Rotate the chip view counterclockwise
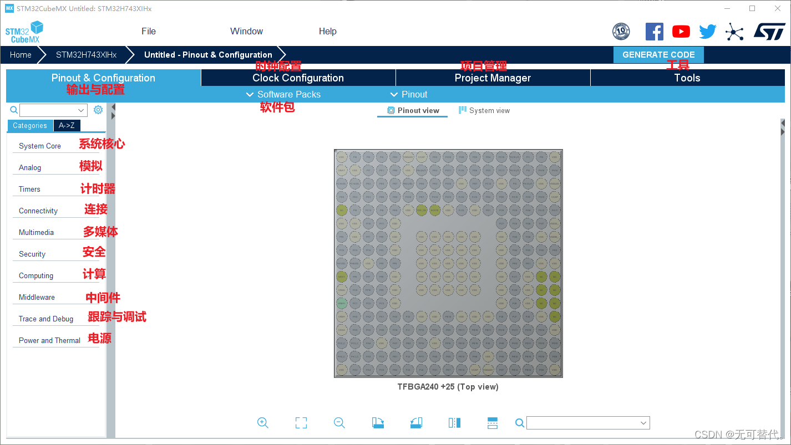The width and height of the screenshot is (791, 445). (x=416, y=422)
